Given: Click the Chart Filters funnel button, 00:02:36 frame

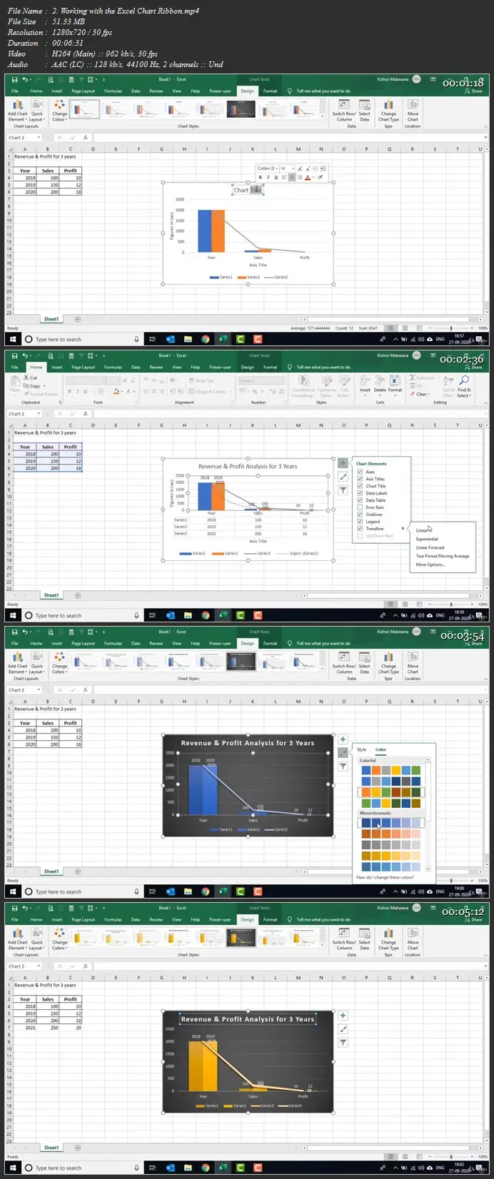Looking at the screenshot, I should pyautogui.click(x=343, y=490).
